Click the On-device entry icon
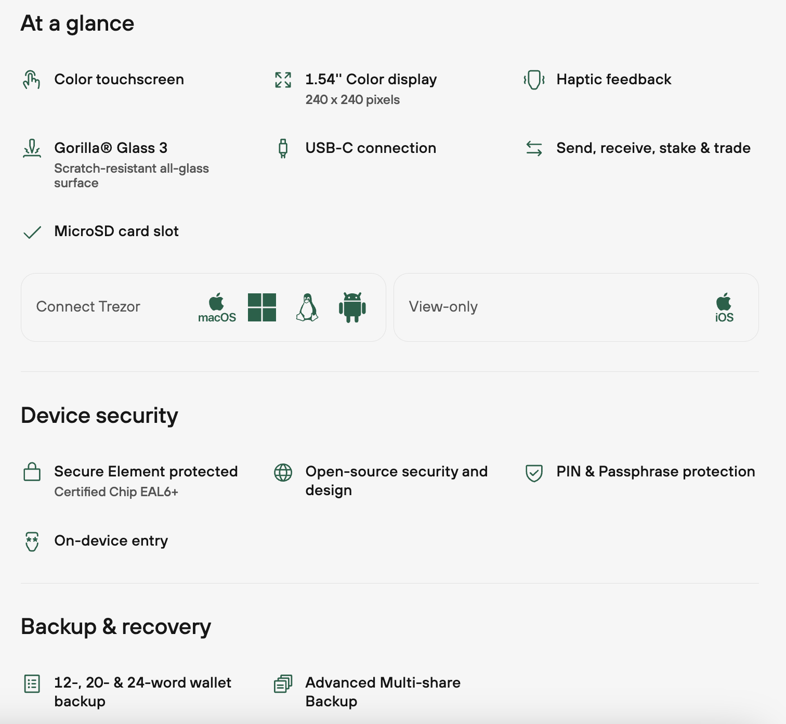 pyautogui.click(x=32, y=541)
